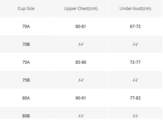This screenshot has width=163, height=120.
Task: Click the 77-82 under-bust value
Action: (135, 98)
